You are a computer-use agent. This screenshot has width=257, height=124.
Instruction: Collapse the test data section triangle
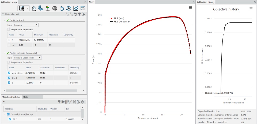click(x=4, y=102)
